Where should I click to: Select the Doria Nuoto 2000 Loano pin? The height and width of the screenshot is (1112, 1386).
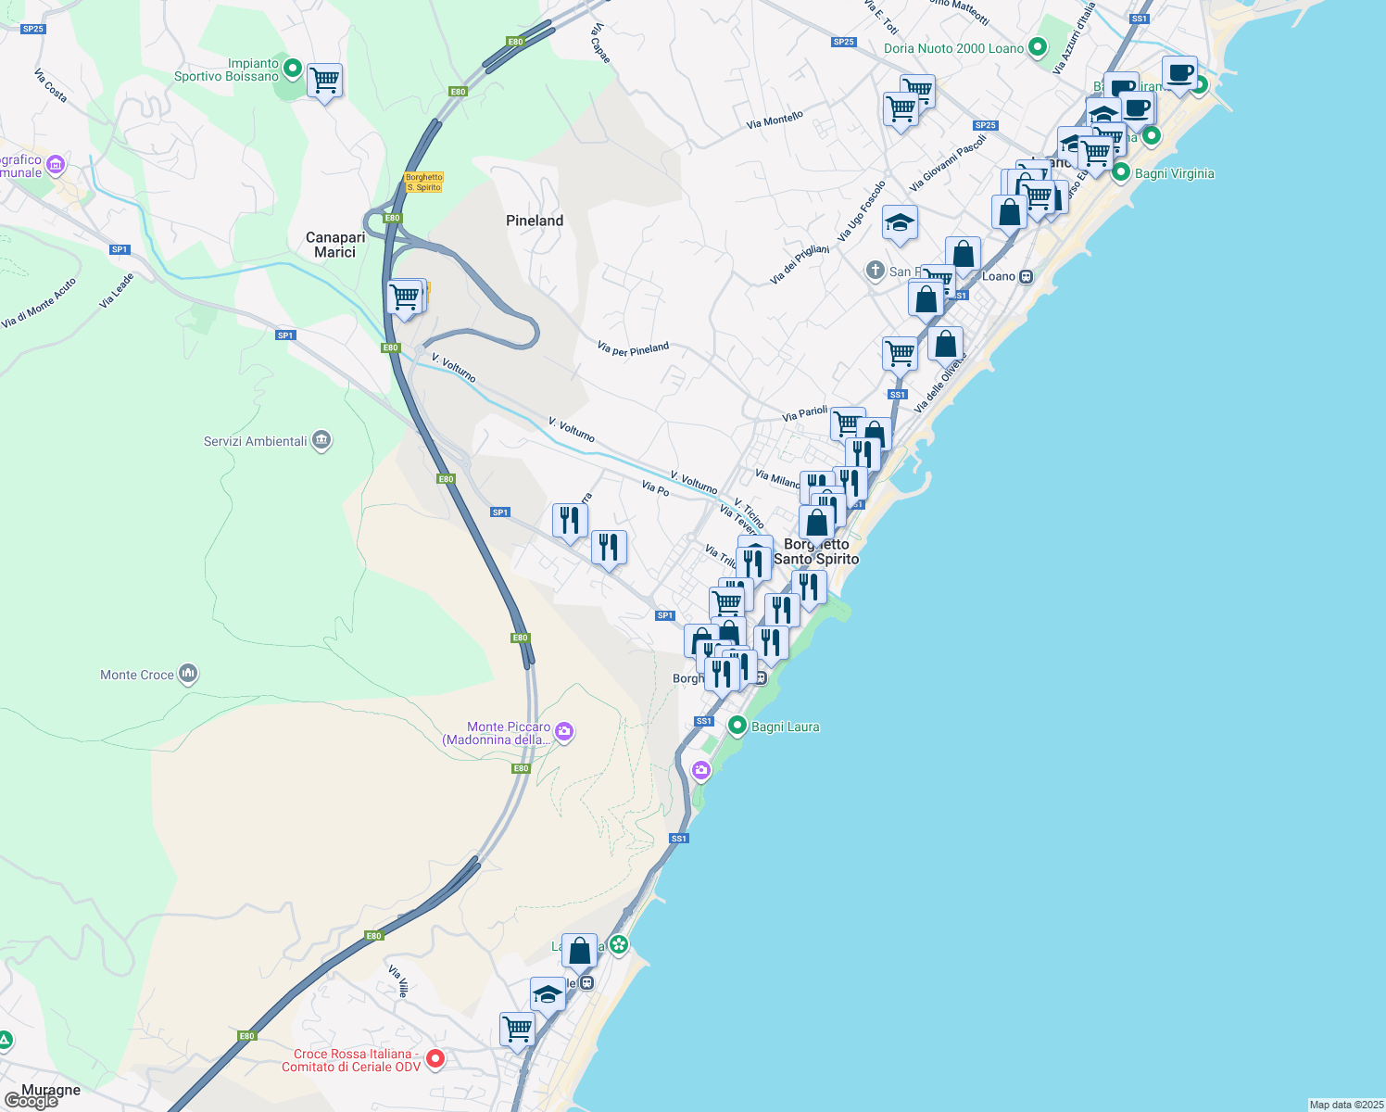pos(1038,46)
